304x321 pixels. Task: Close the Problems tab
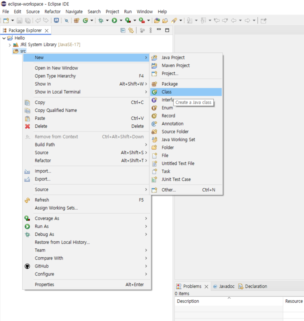pos(206,287)
